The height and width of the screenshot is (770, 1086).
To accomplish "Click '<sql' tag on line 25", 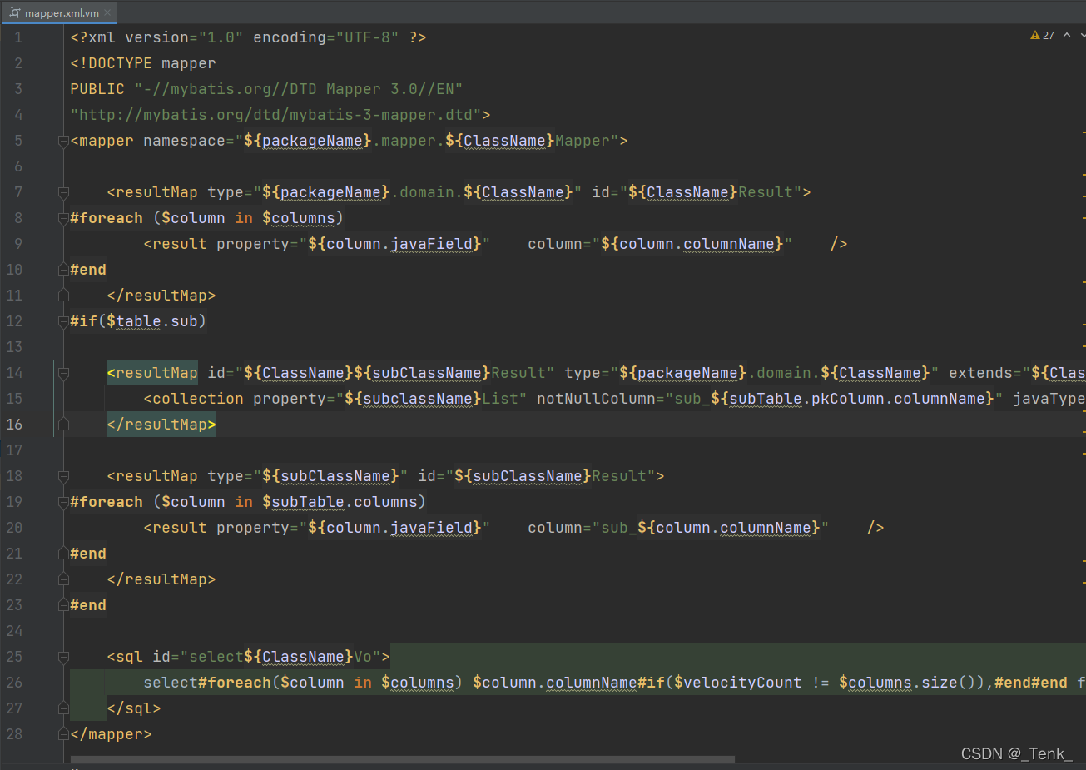I will (125, 657).
